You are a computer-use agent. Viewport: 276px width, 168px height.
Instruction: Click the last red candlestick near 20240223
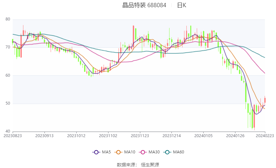[x=265, y=100]
